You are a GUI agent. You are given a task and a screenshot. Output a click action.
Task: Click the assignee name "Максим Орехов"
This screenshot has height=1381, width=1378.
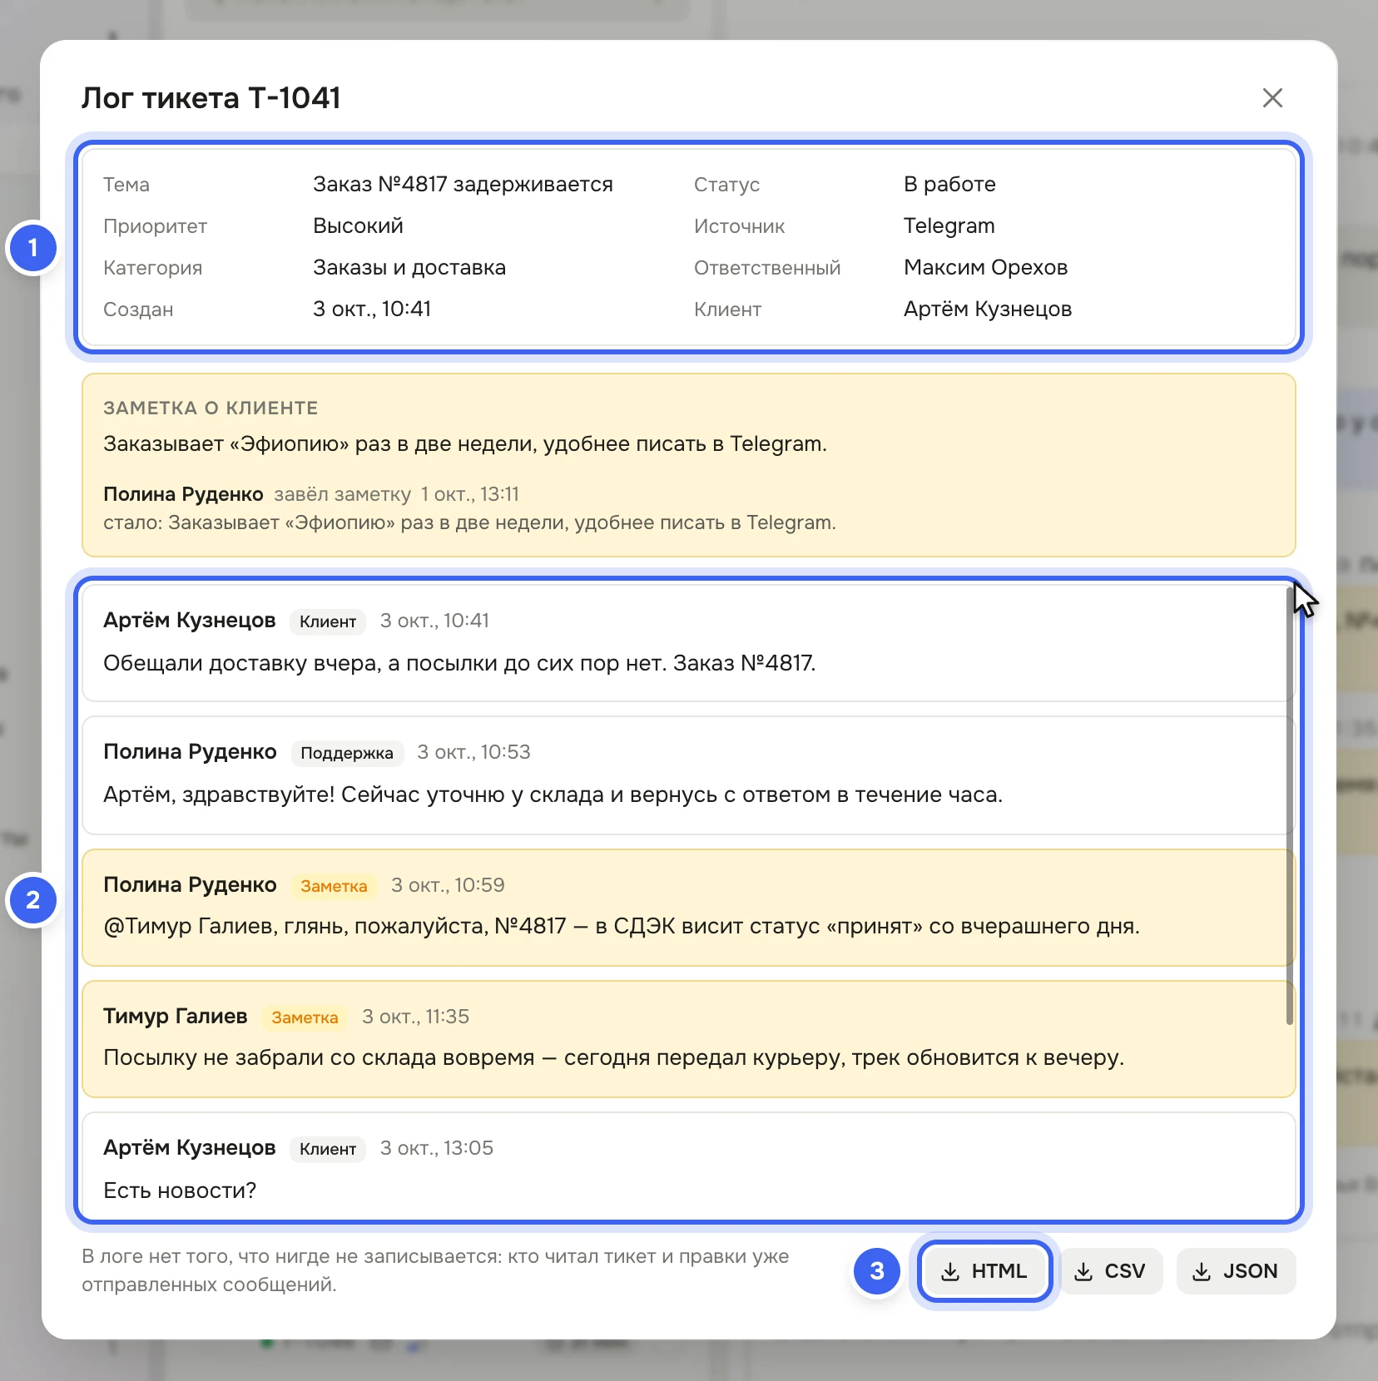(985, 267)
